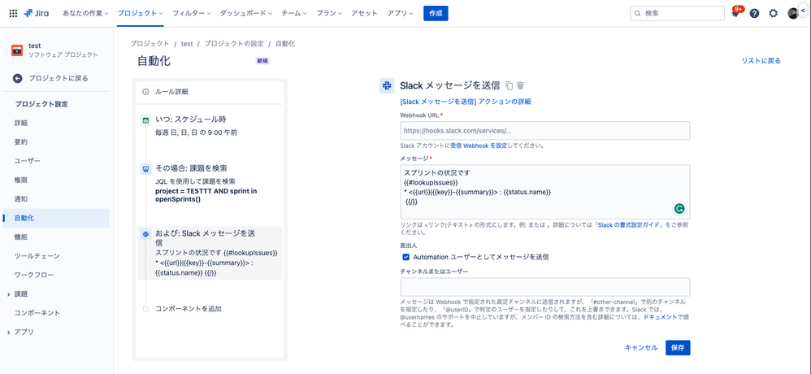The width and height of the screenshot is (811, 374).
Task: Click the ルール詳細 row
Action: (210, 92)
